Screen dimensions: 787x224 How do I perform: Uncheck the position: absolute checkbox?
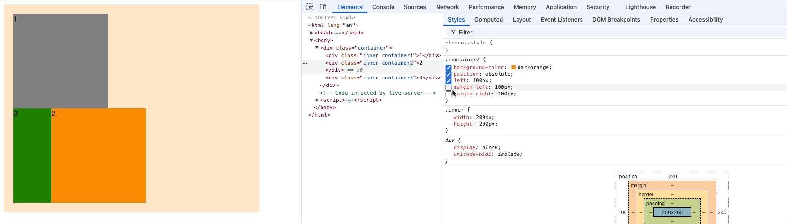pos(448,74)
